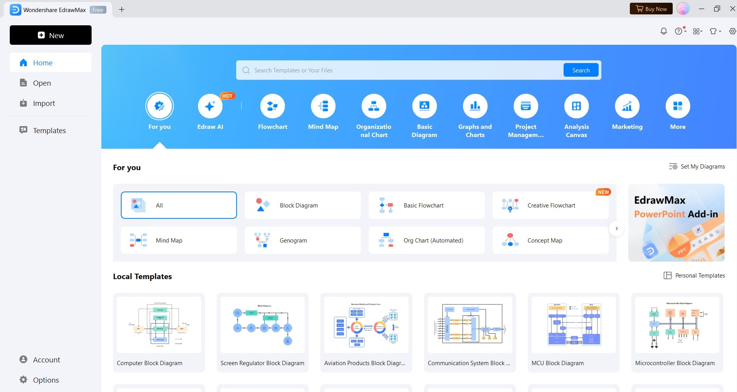737x392 pixels.
Task: Select the Mind Map category icon
Action: [323, 106]
